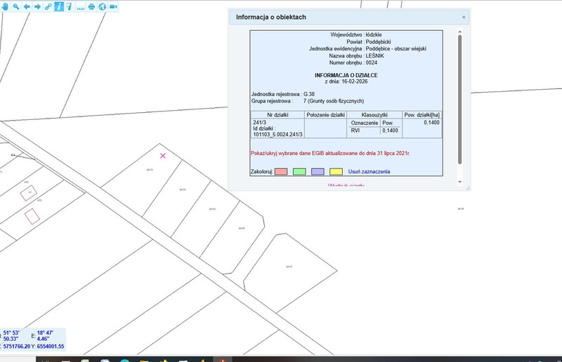Activate the magnifier zoom tool

click(x=16, y=6)
